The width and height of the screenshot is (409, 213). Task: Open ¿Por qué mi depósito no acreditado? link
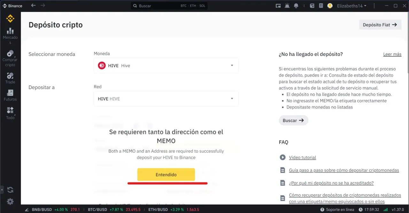point(331,183)
